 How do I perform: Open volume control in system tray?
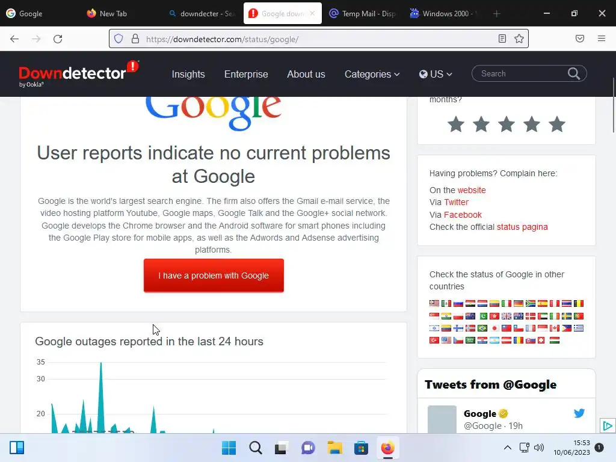click(539, 448)
